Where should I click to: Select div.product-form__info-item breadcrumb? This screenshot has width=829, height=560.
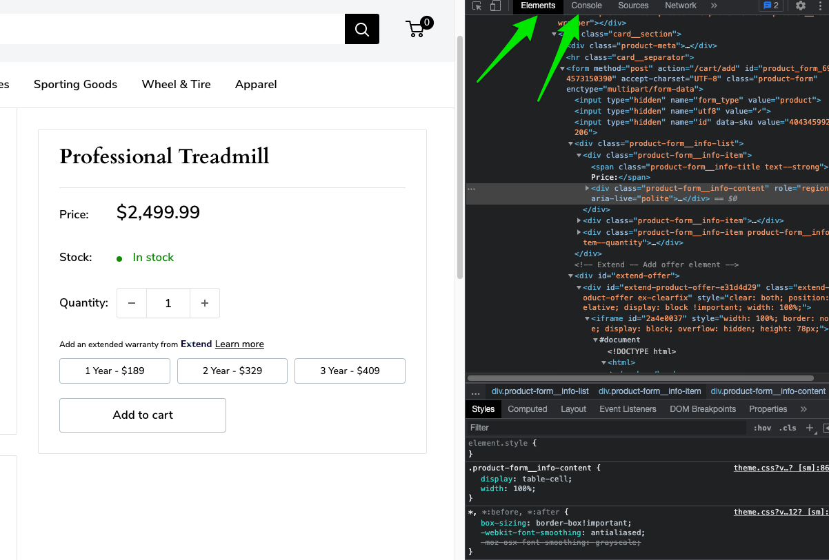650,391
